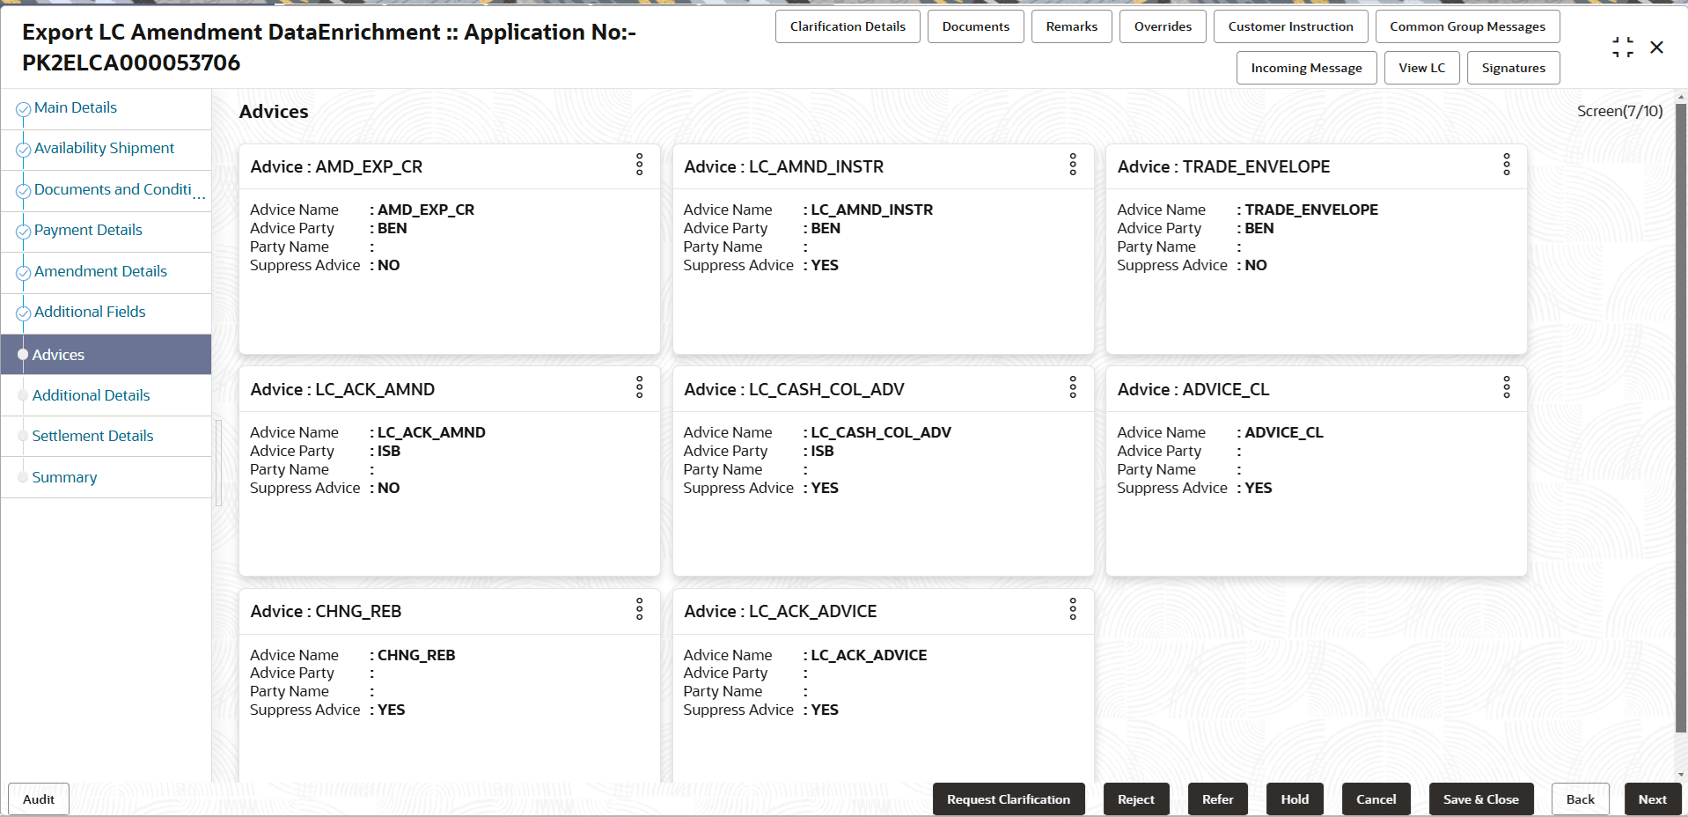
Task: Cancel the amendment task
Action: 1376,799
